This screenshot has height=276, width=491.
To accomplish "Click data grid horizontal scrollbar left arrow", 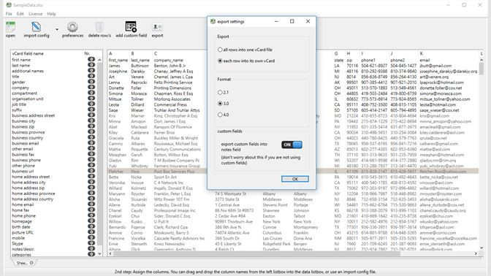I will [x=110, y=253].
